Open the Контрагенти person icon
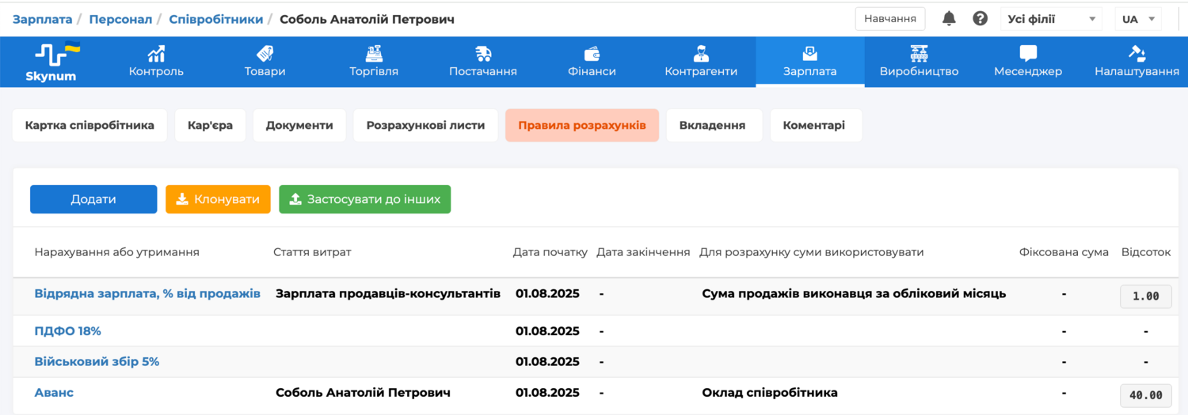Screen dimensions: 1188x415 click(x=700, y=54)
